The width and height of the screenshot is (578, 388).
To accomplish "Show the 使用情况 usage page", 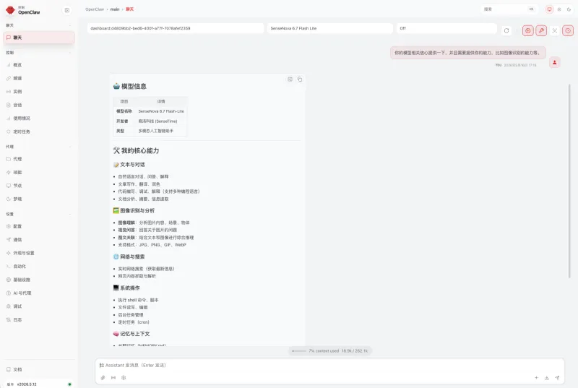I will [39, 118].
